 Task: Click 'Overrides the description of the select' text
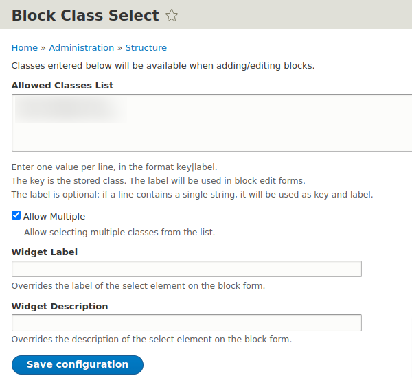pos(152,340)
